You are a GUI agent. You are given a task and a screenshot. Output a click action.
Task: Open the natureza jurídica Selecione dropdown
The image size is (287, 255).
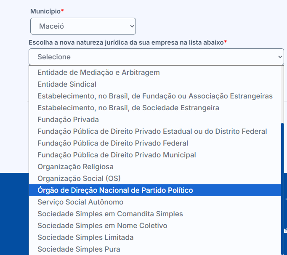pos(156,57)
